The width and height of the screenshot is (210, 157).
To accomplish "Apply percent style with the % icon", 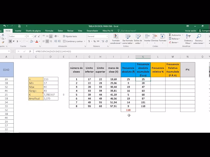I will click(94, 41).
